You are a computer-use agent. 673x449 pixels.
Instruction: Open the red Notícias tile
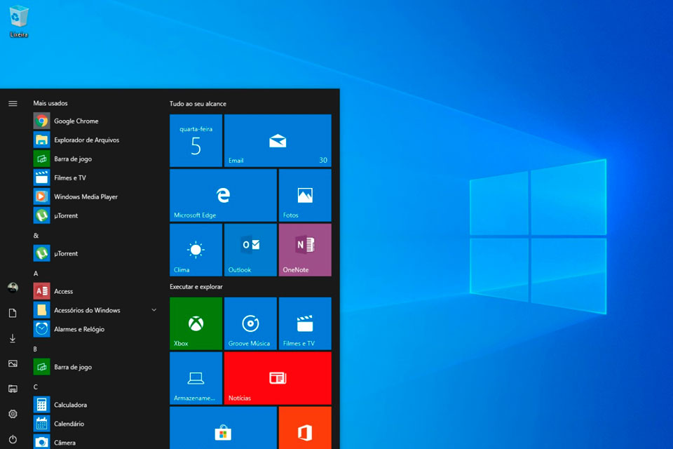point(278,378)
